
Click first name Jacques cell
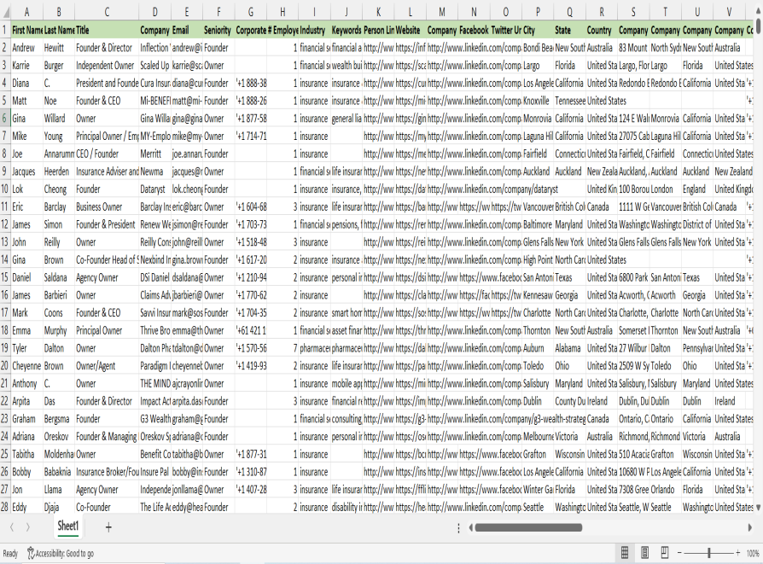(x=26, y=172)
